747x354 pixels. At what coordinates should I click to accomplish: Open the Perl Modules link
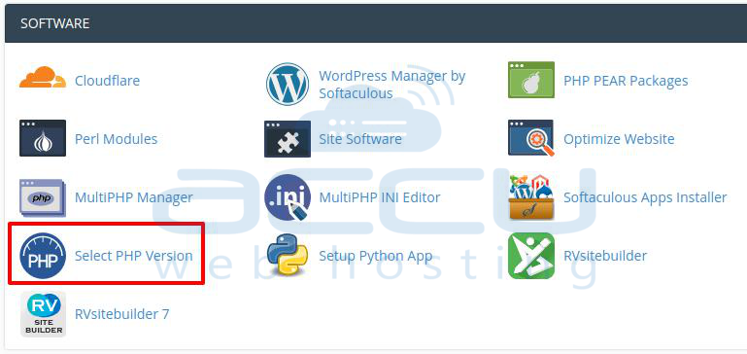click(x=116, y=139)
